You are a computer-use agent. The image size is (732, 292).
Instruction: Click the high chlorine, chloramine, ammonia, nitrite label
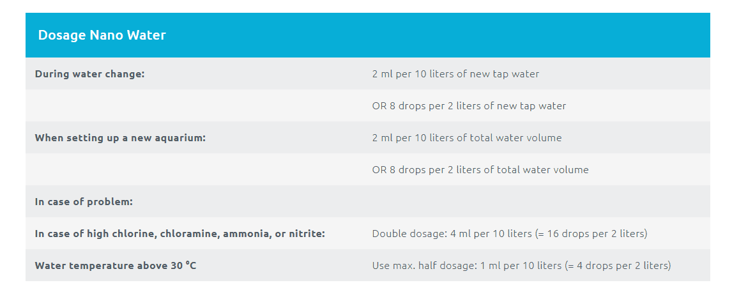coord(180,234)
